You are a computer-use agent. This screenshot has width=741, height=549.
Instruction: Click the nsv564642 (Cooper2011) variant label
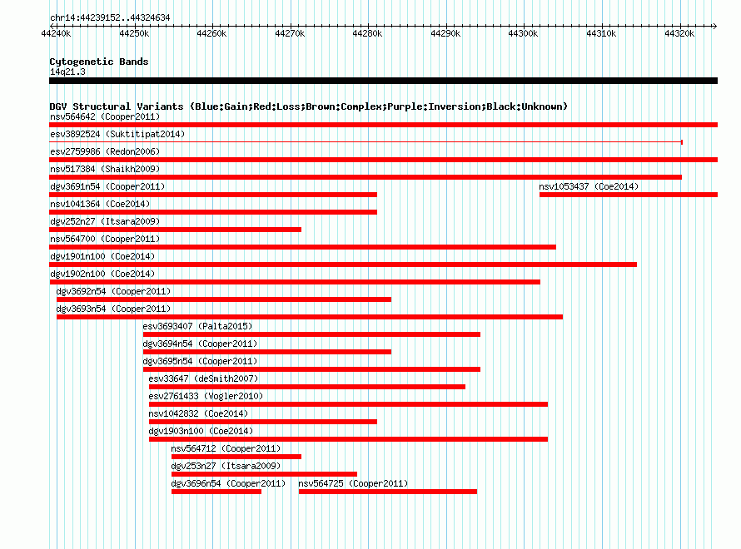coord(105,116)
